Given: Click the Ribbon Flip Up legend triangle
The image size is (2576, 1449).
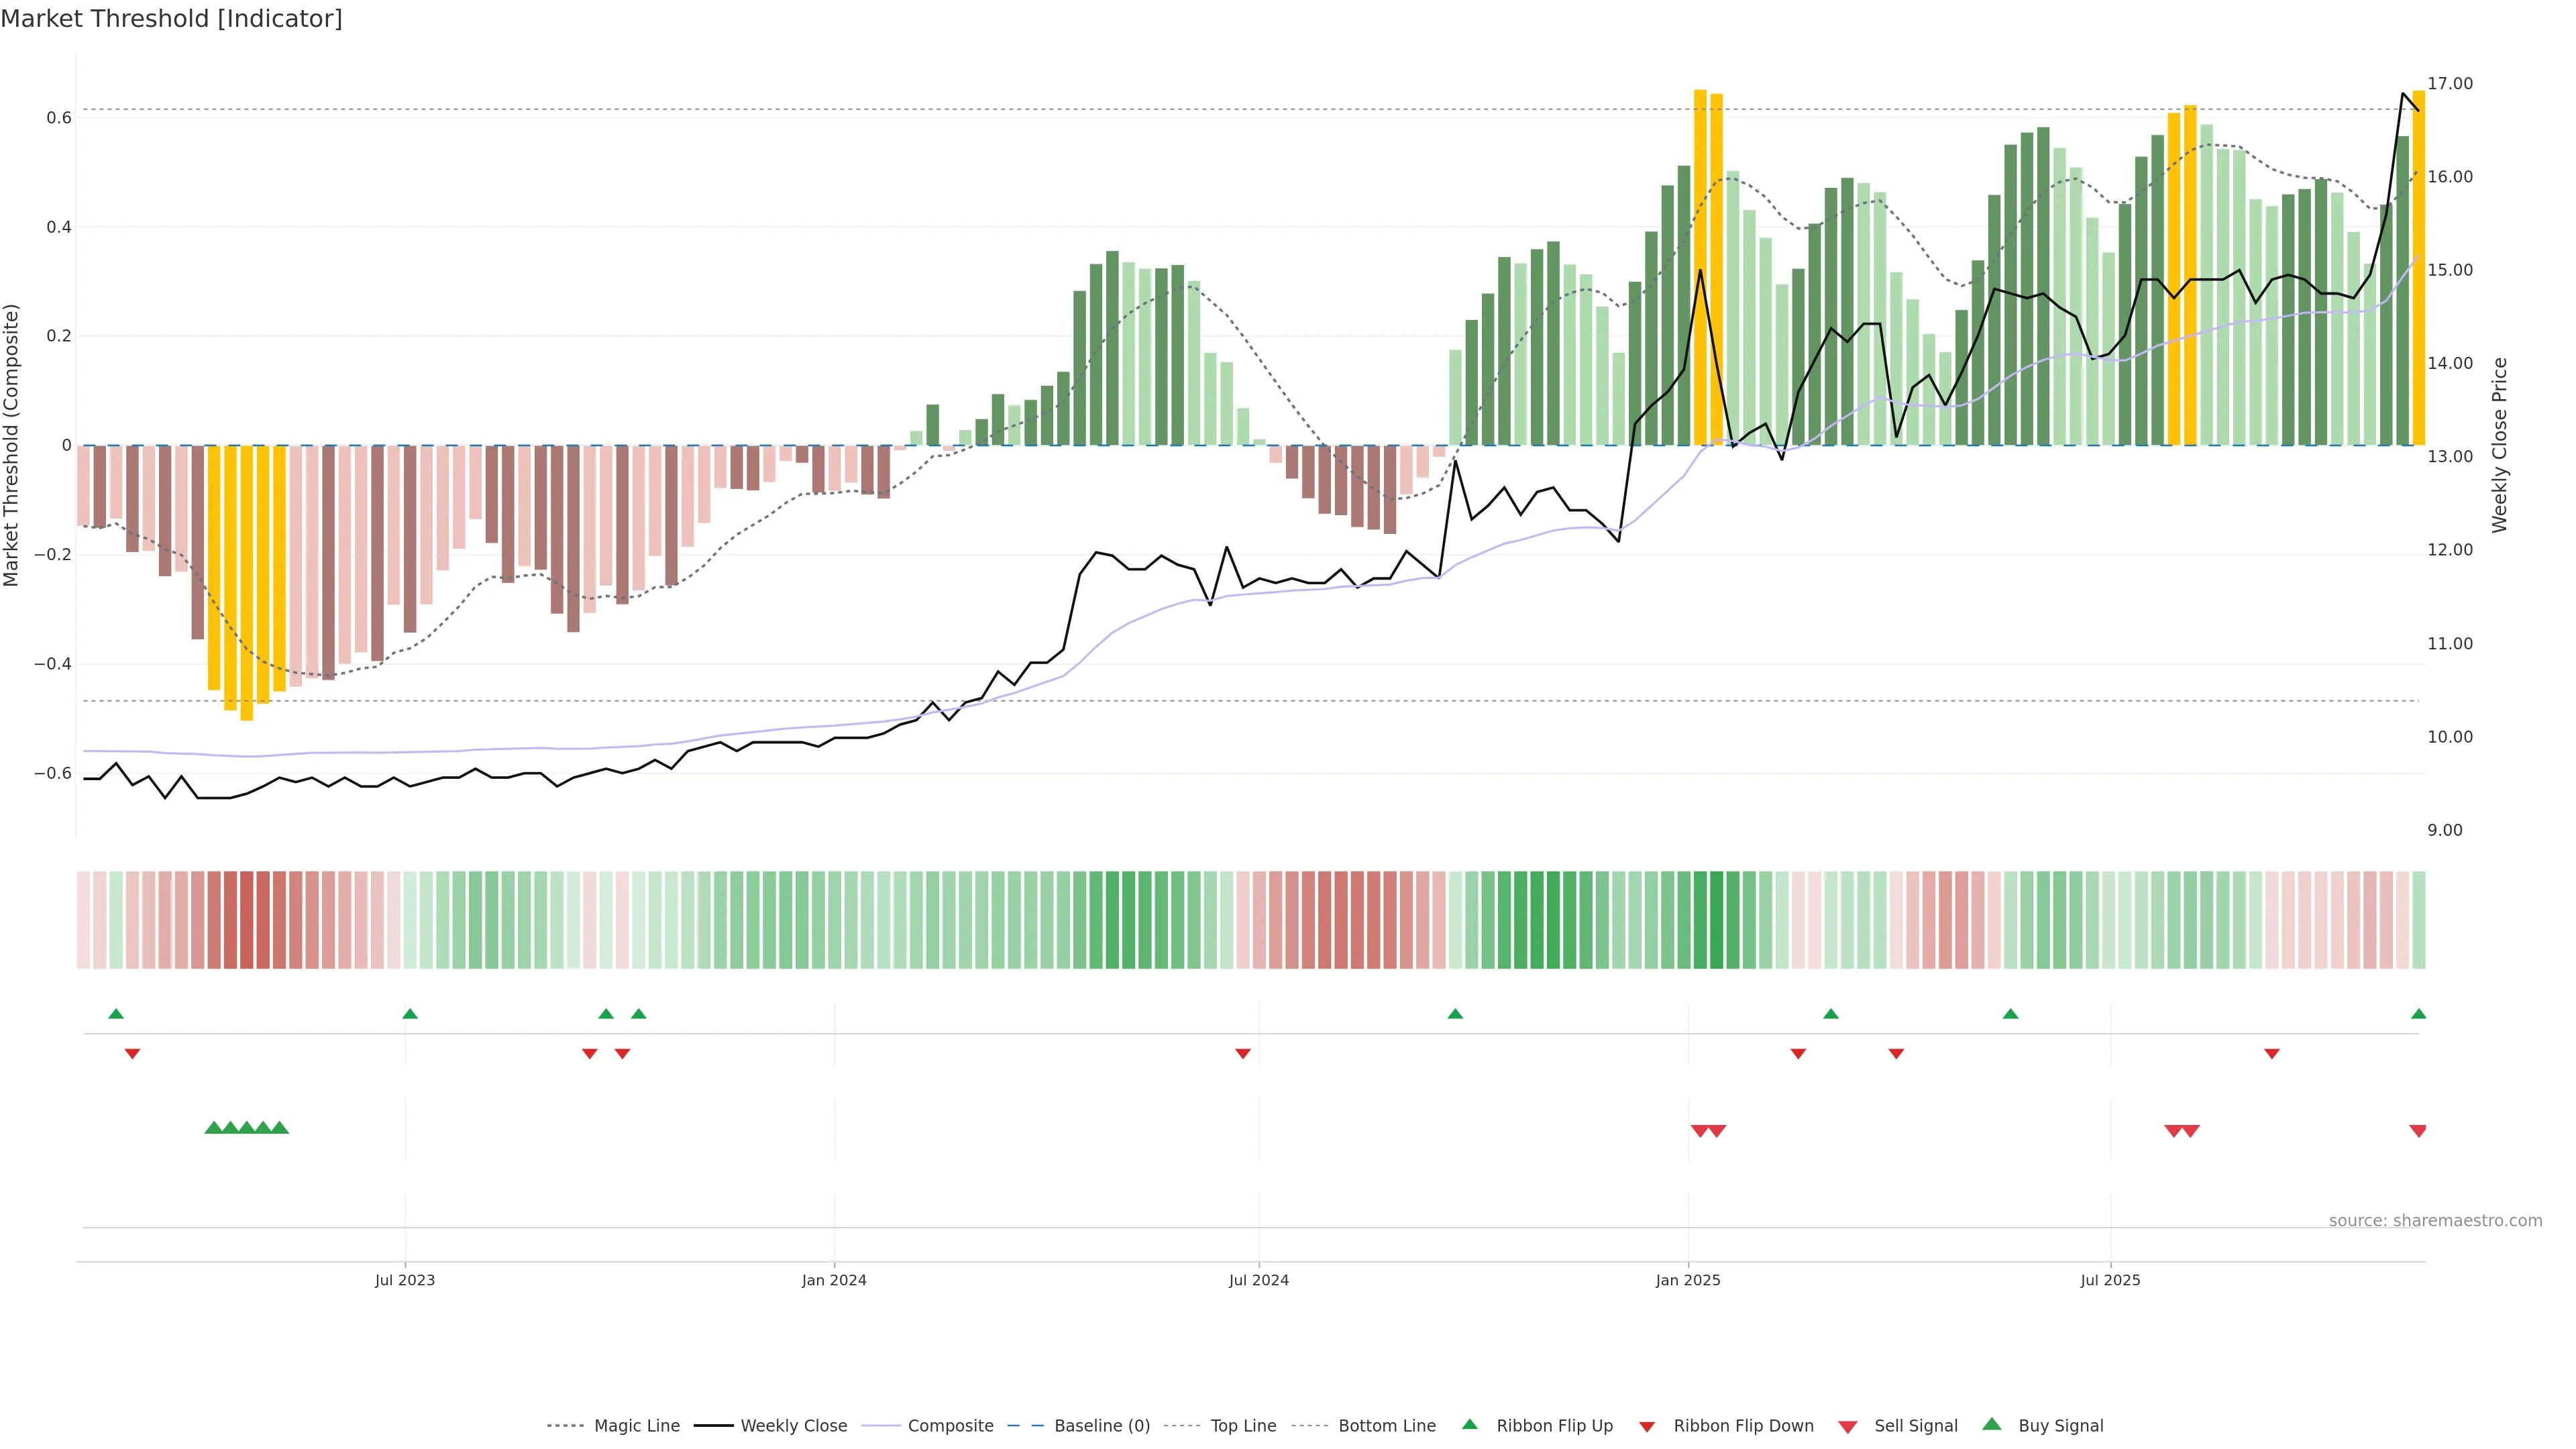Looking at the screenshot, I should pos(1469,1424).
